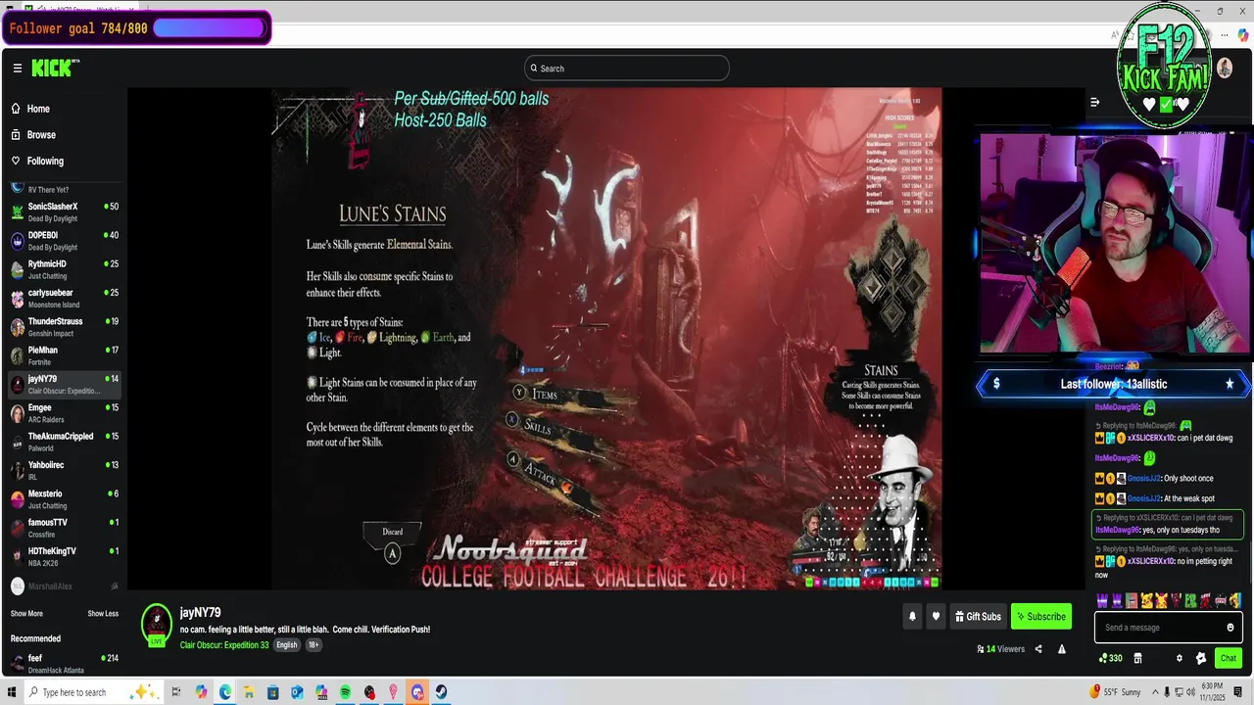Click the first purple W emote in the chat emote row

click(1102, 600)
